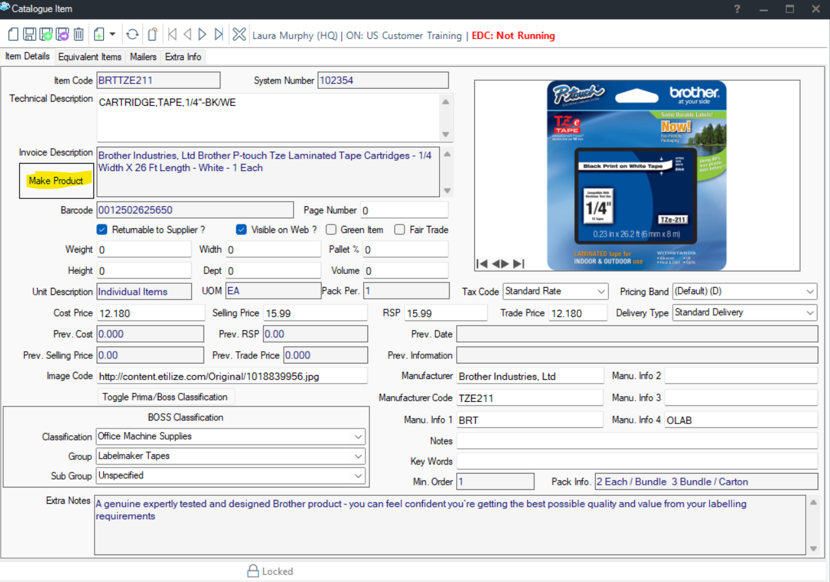This screenshot has width=830, height=582.
Task: Show next product image
Action: point(506,264)
